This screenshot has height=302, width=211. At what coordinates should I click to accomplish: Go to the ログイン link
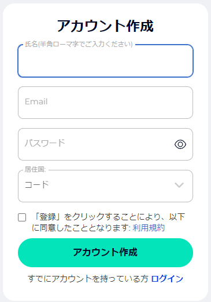[167, 279]
